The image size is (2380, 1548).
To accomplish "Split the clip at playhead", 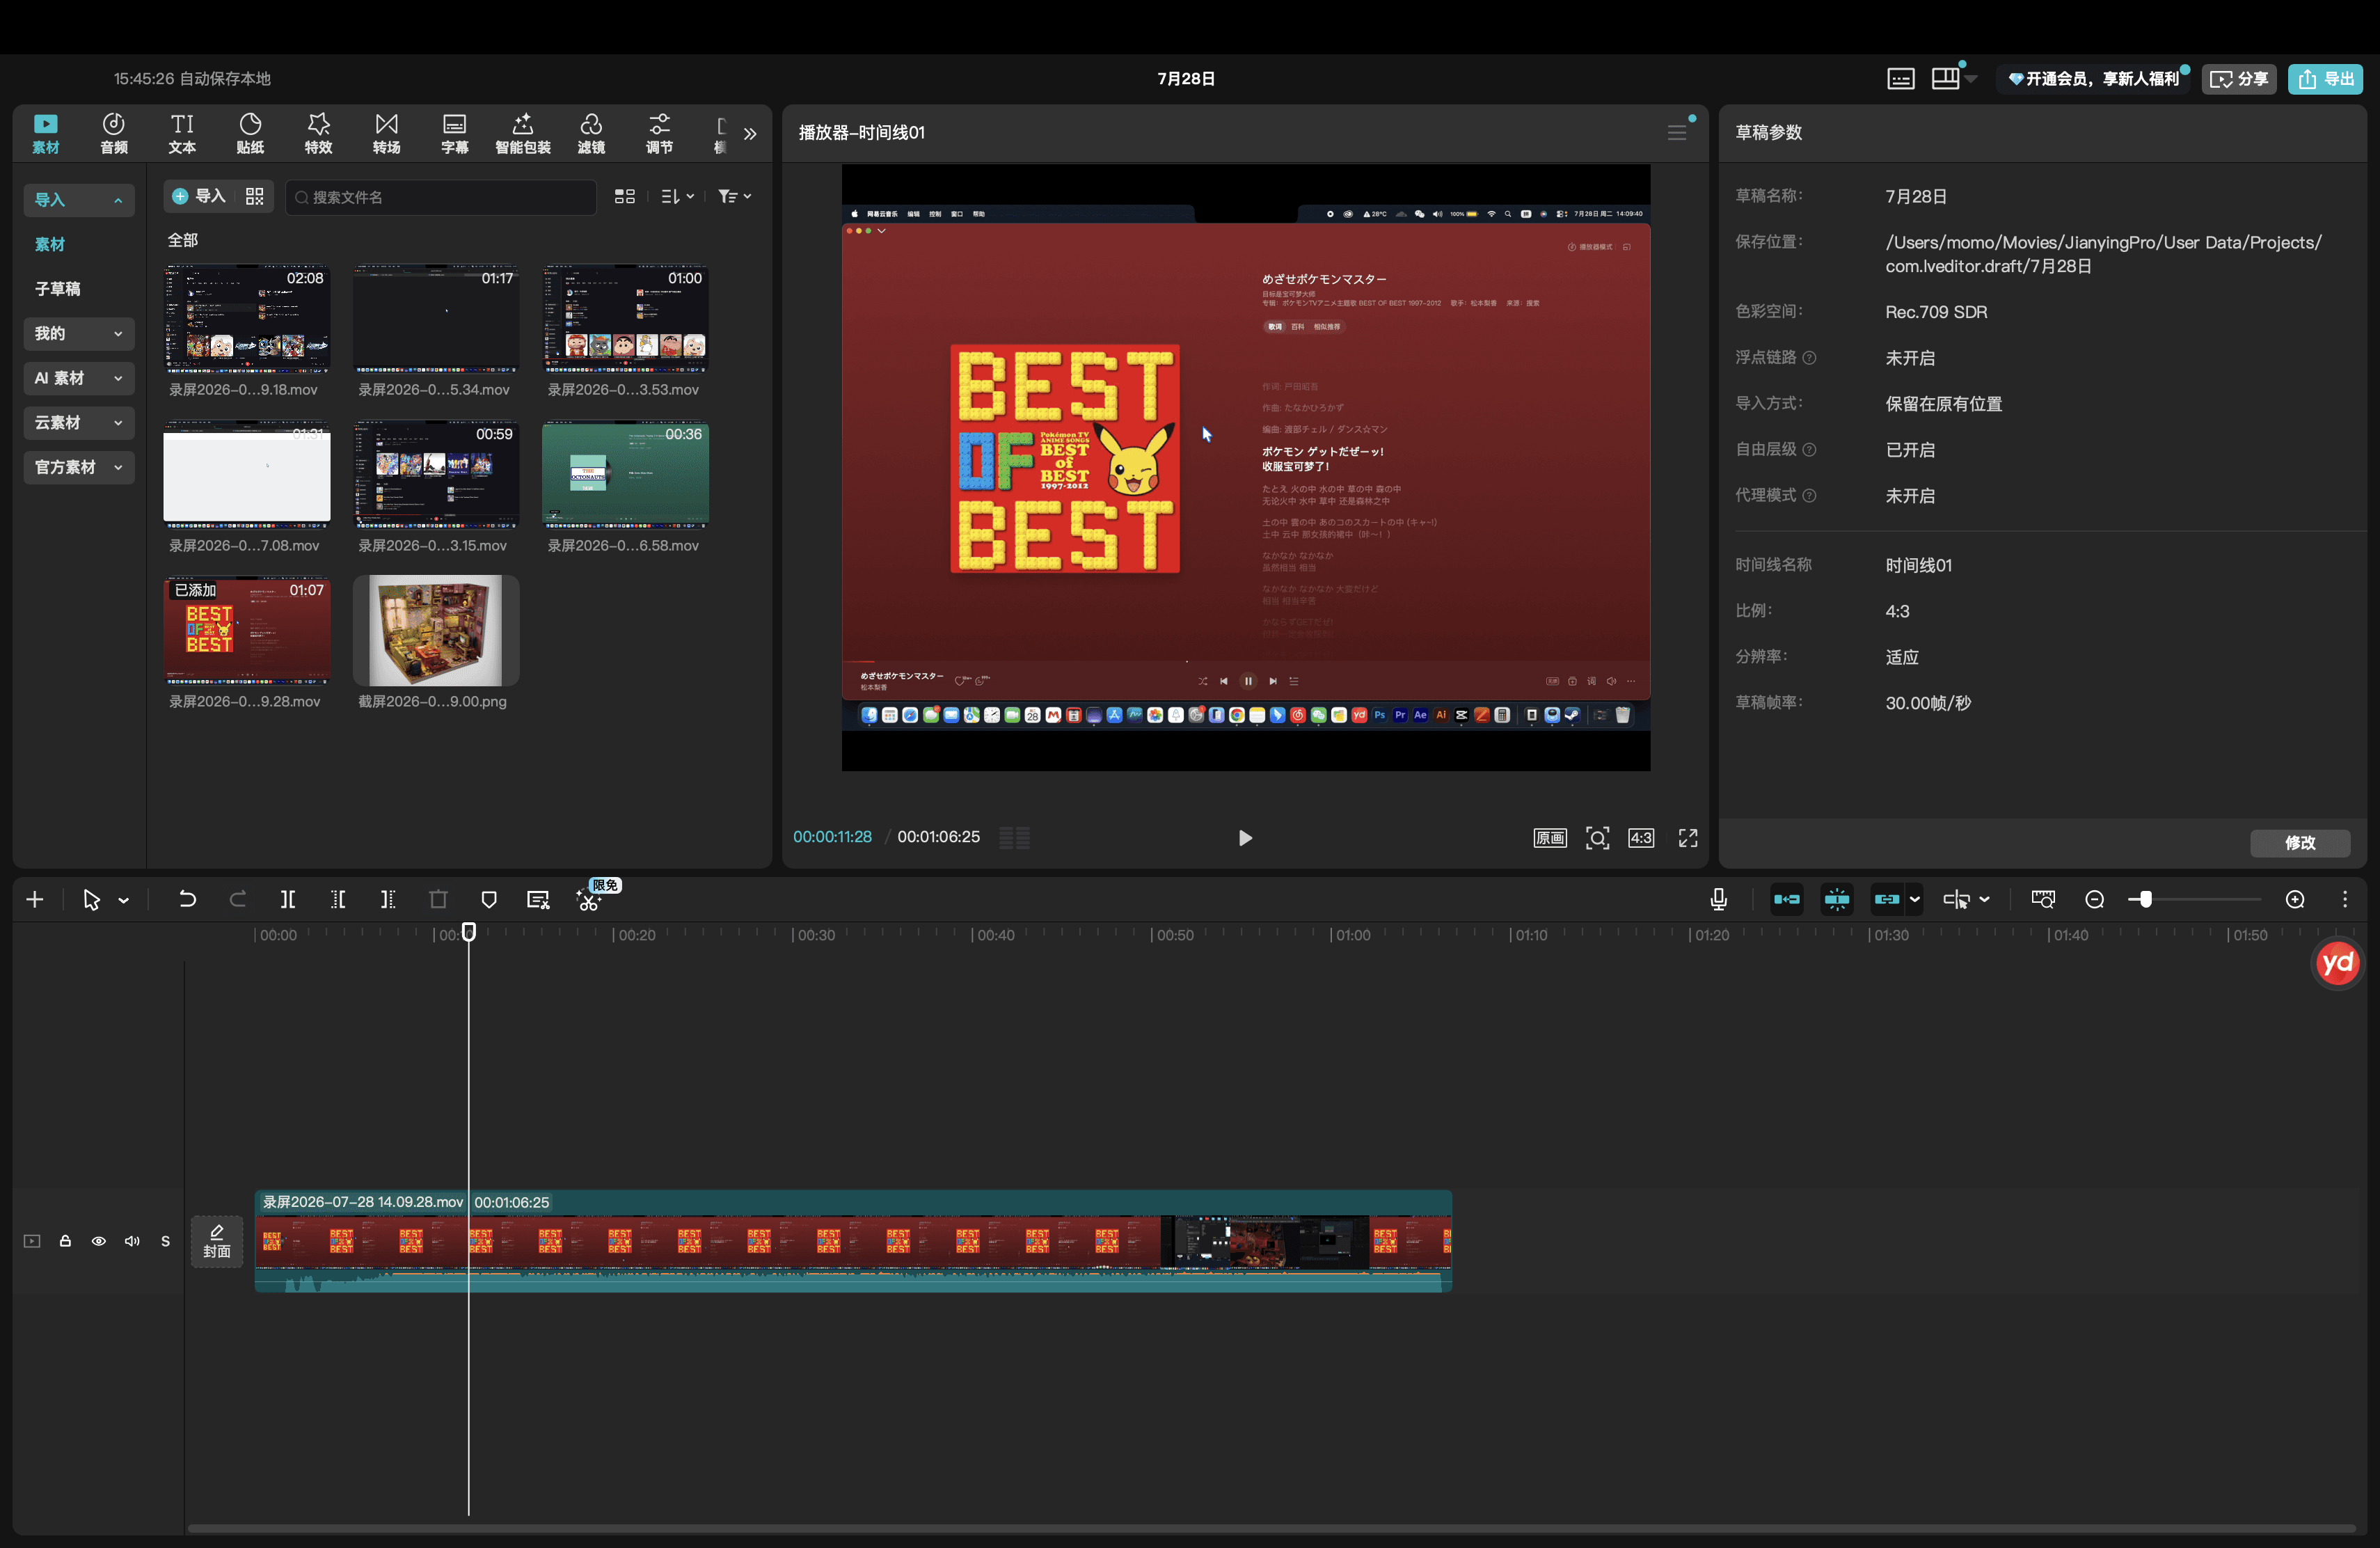I will coord(288,900).
